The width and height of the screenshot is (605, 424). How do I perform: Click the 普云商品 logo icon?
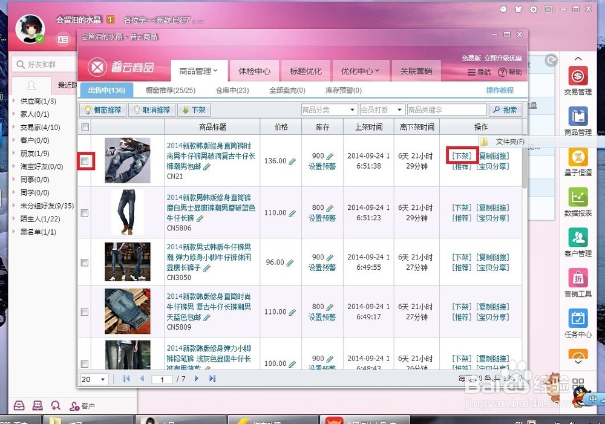pos(97,67)
